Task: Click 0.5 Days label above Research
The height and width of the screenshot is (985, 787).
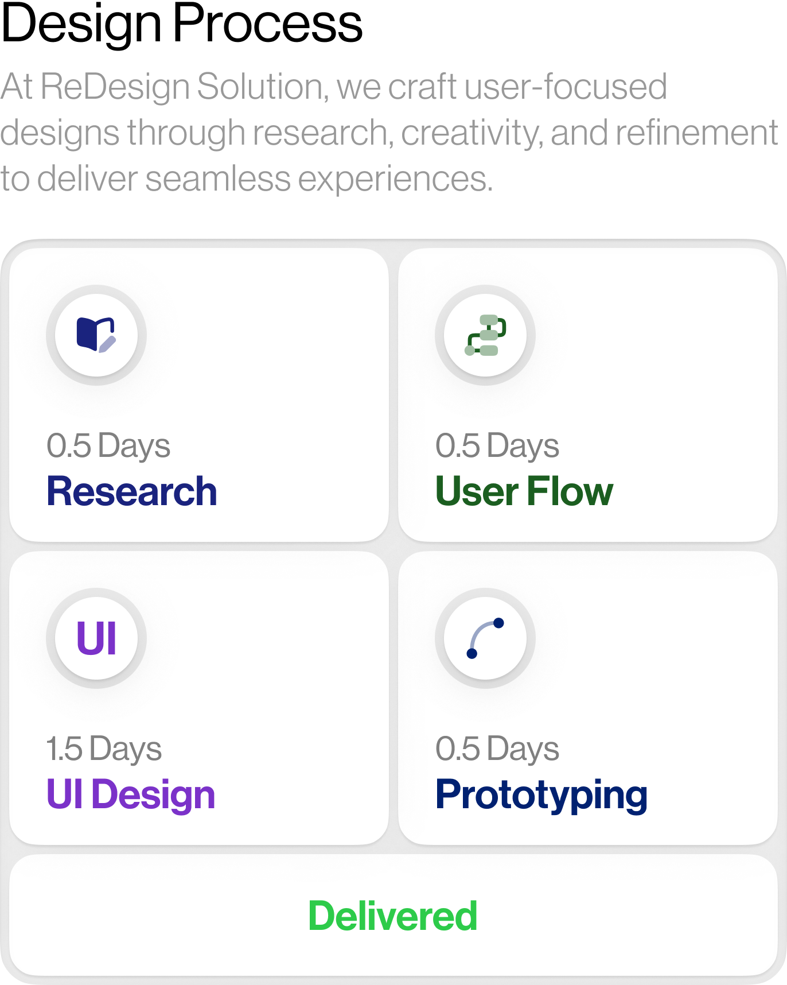Action: (x=108, y=445)
